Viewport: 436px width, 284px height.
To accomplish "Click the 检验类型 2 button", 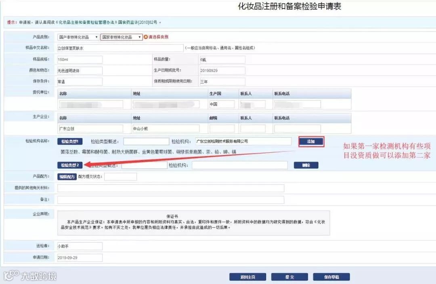I will click(x=70, y=165).
